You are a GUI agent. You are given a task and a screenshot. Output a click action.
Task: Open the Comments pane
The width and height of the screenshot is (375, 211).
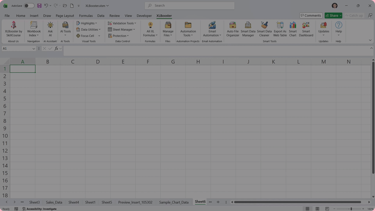(311, 15)
